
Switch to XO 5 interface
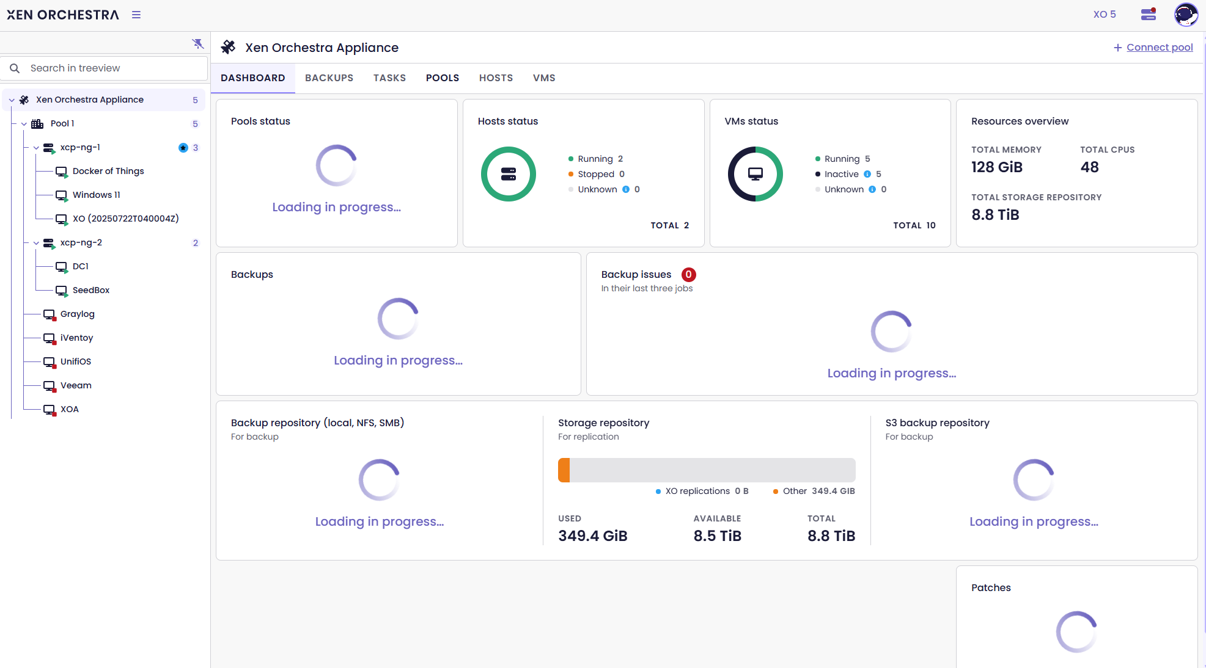(x=1105, y=14)
